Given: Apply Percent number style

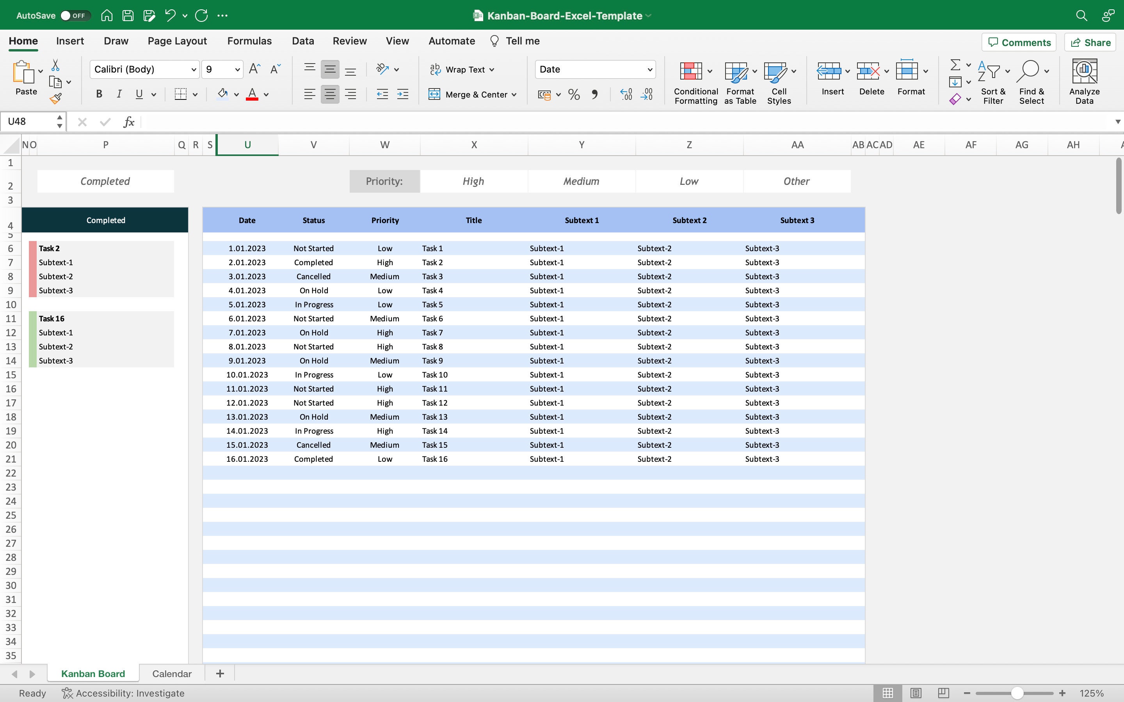Looking at the screenshot, I should click(x=574, y=94).
